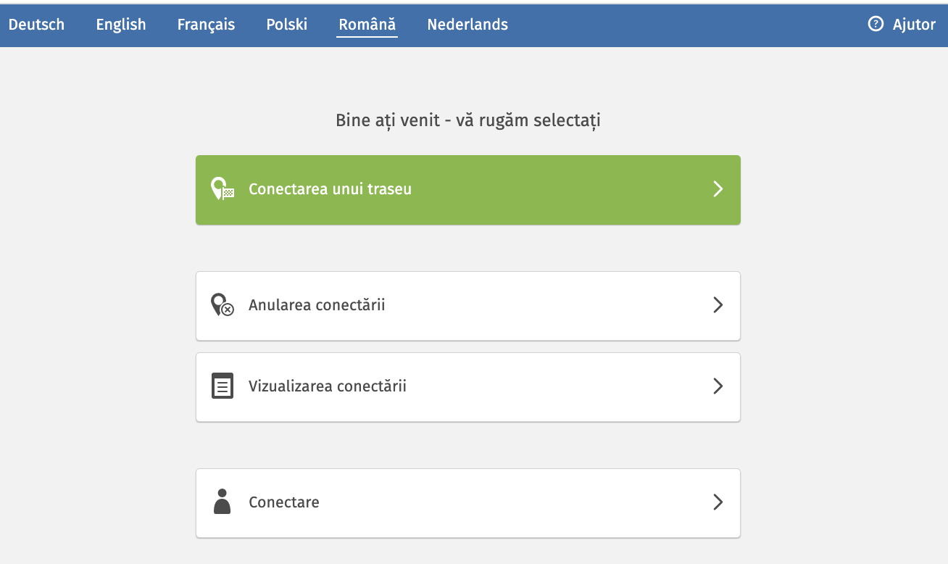948x564 pixels.
Task: Open Vizualizarea conectării via its chevron
Action: point(718,386)
